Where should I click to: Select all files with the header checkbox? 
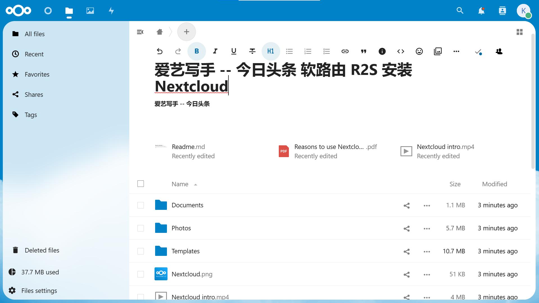[141, 184]
